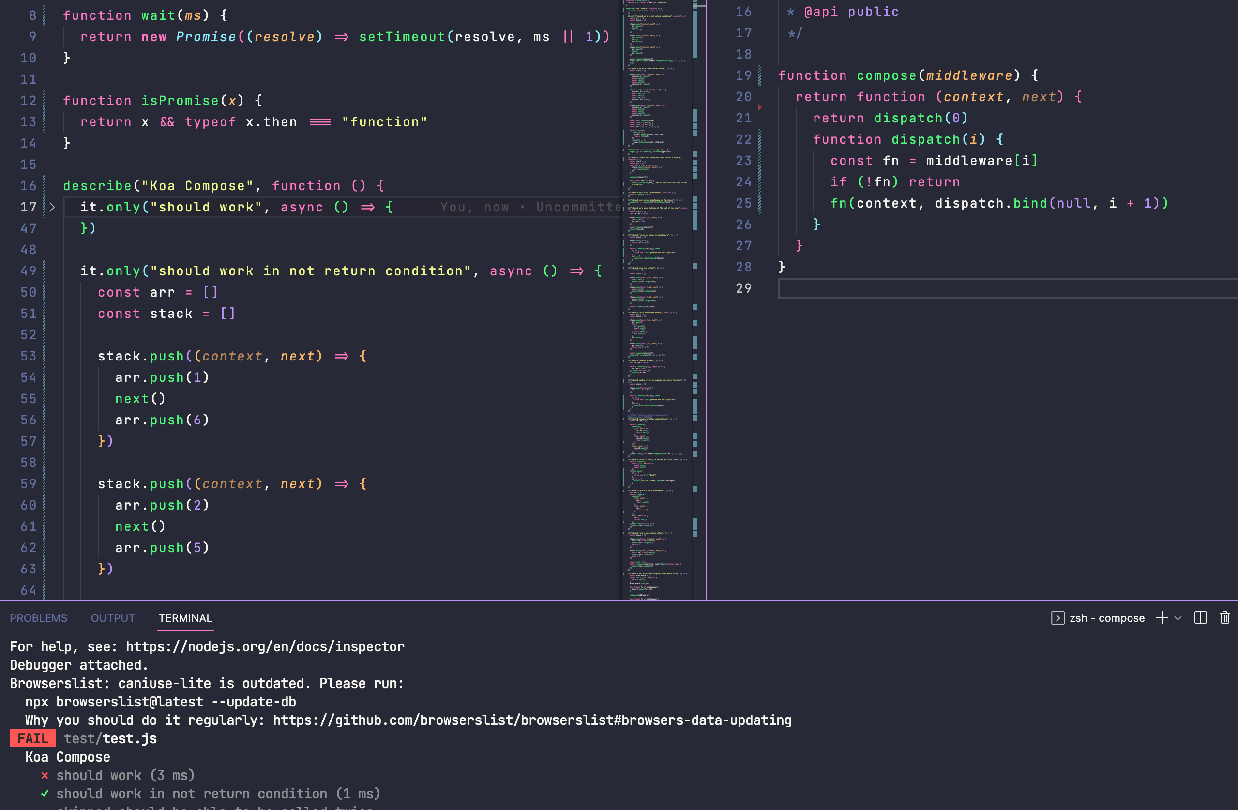
Task: Kill terminal with the trash icon
Action: pos(1224,617)
